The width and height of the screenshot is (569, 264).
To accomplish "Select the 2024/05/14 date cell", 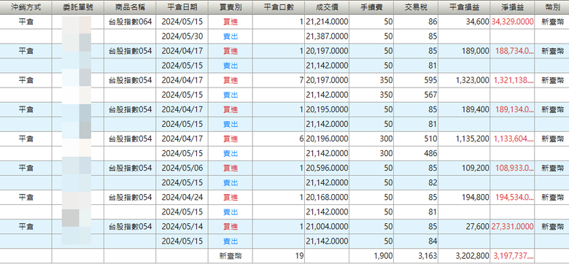I will tap(182, 227).
